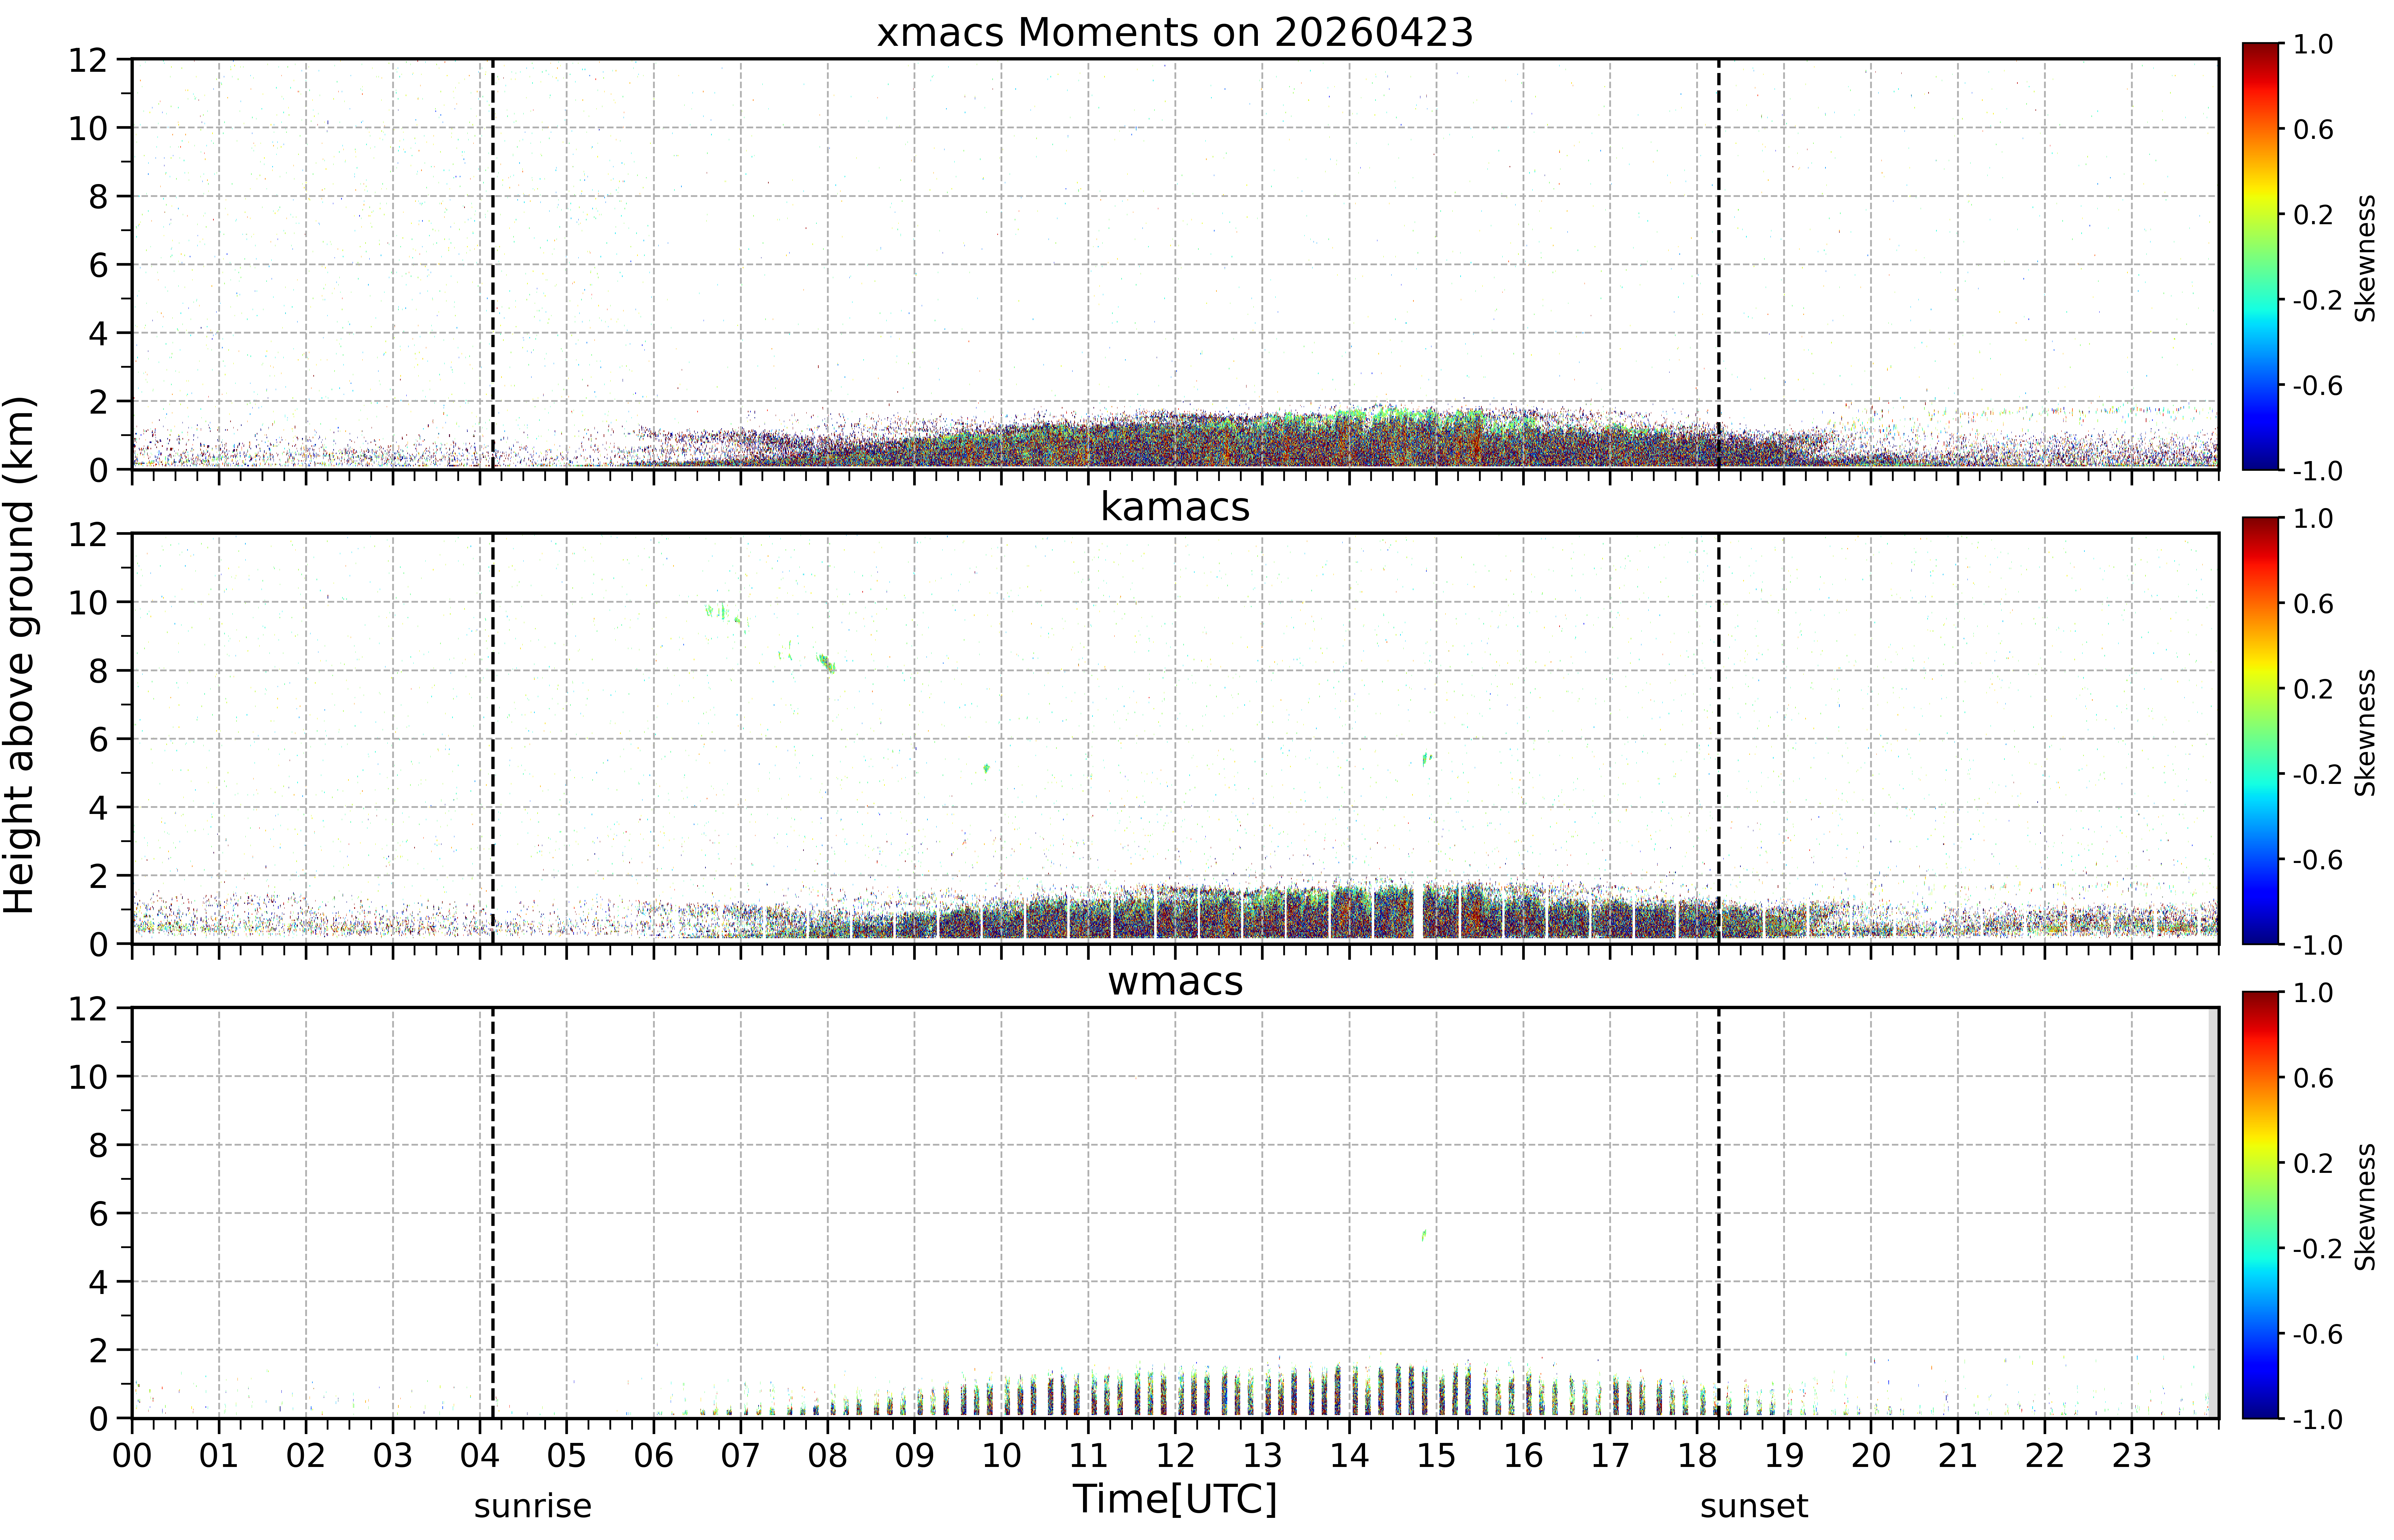Click the sunrise dashed line in xmacs panel

coord(493,264)
